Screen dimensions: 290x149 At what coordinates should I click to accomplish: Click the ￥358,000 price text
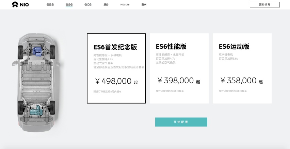(241, 80)
